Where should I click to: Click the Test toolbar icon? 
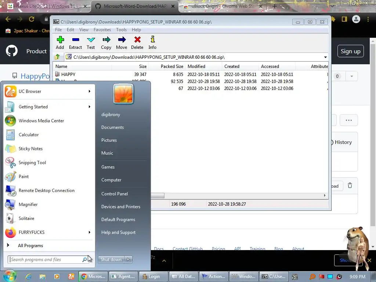point(91,43)
